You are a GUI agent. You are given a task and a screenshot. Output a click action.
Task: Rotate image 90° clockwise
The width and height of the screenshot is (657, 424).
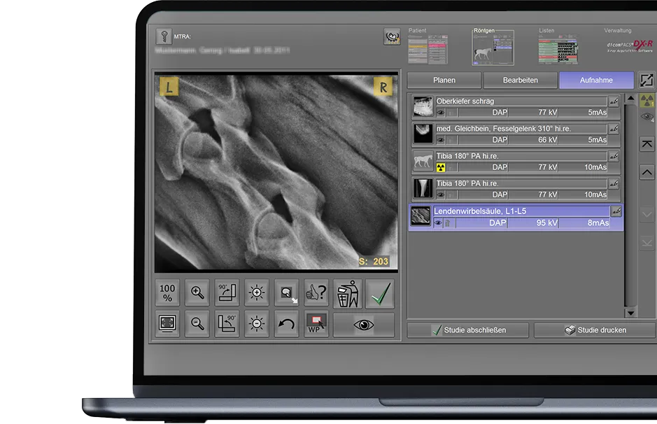pyautogui.click(x=227, y=294)
